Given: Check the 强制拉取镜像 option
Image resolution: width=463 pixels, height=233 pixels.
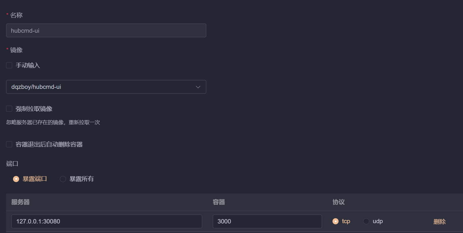Looking at the screenshot, I should coord(9,109).
